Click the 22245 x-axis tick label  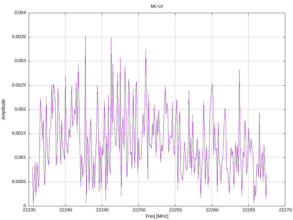tap(102, 210)
